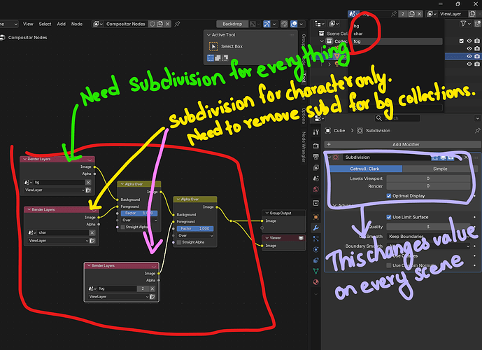482x350 pixels.
Task: Open the outliner filter funnel
Action: coord(463,24)
